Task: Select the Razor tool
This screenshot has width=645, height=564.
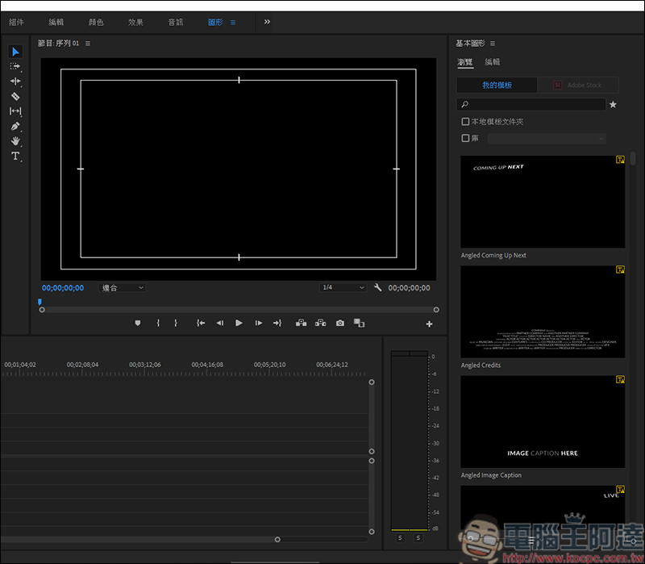Action: tap(15, 96)
